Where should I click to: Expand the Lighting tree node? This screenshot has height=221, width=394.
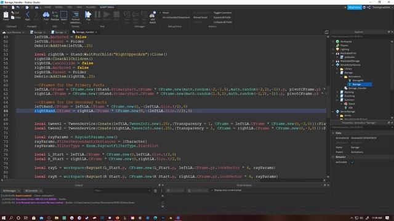tap(334, 49)
